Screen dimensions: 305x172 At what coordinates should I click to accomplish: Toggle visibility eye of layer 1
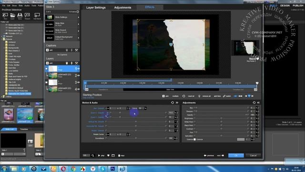point(78,69)
